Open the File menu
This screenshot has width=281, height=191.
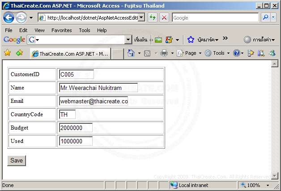[9, 30]
